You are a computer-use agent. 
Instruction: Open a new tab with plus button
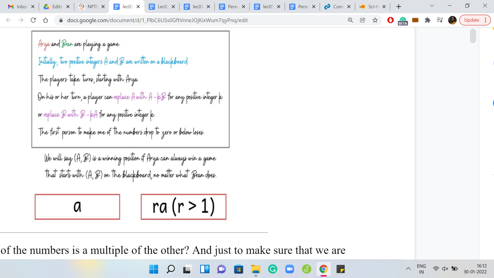pyautogui.click(x=399, y=7)
